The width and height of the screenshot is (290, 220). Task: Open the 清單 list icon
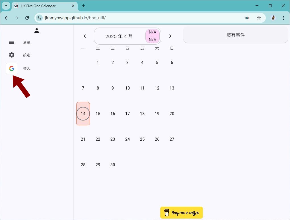click(x=12, y=42)
